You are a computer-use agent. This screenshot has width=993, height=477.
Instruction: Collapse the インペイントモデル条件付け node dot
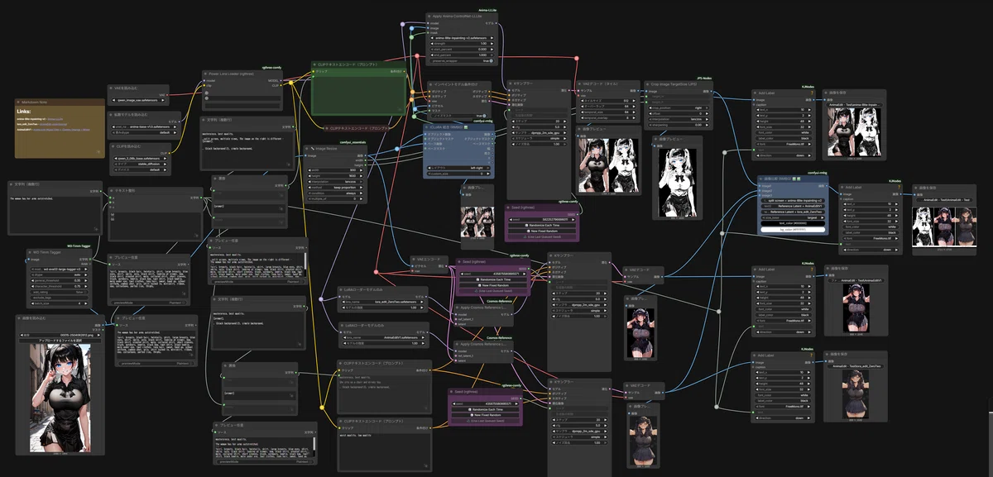(x=430, y=83)
